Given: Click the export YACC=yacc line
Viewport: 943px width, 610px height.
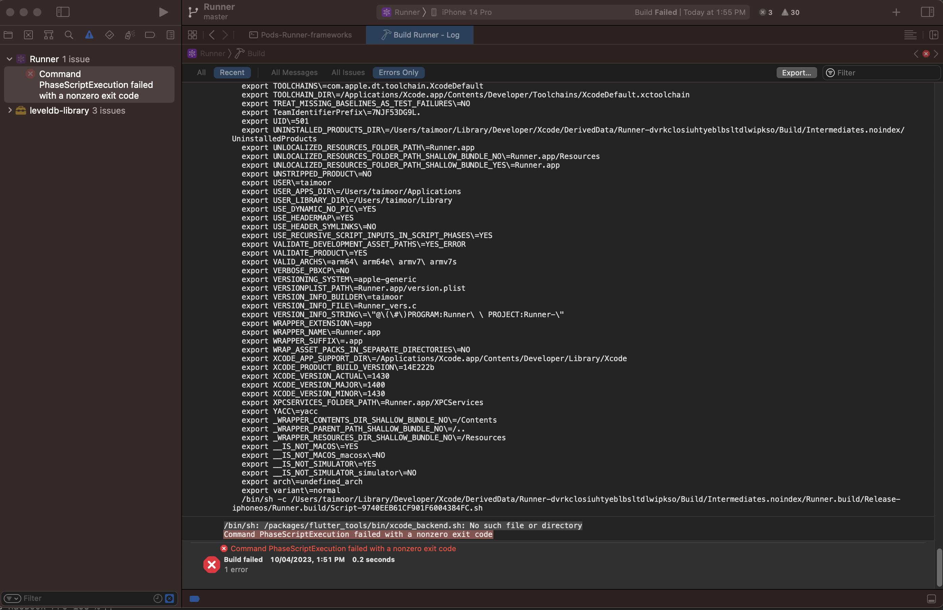Looking at the screenshot, I should [279, 411].
